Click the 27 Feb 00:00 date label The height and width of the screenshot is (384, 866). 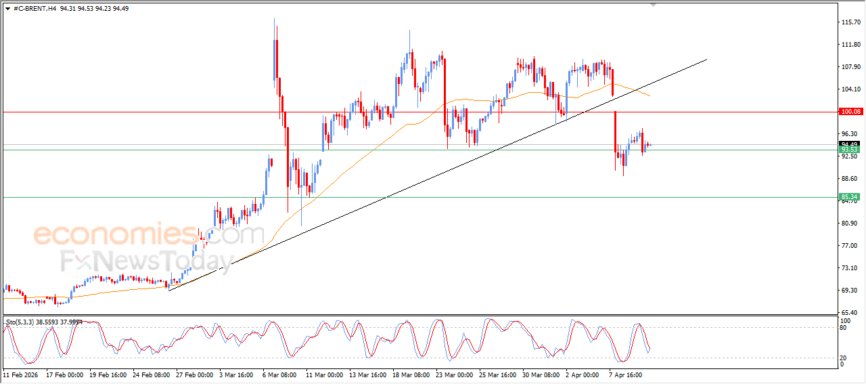195,374
